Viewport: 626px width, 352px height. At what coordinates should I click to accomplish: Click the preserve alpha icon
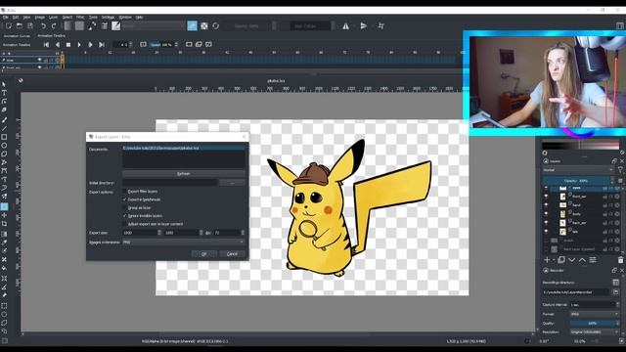(204, 26)
